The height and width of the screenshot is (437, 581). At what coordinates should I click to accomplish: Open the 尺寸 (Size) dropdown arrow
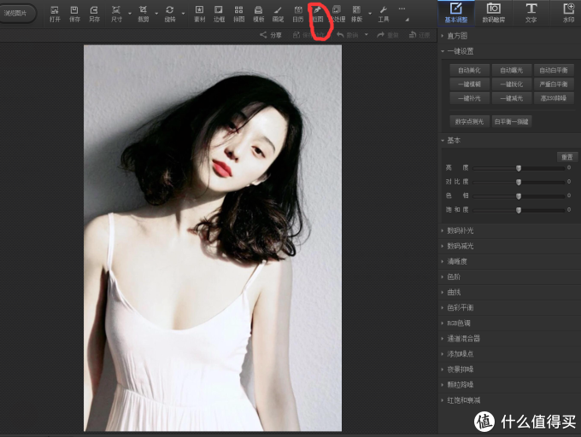click(x=130, y=13)
